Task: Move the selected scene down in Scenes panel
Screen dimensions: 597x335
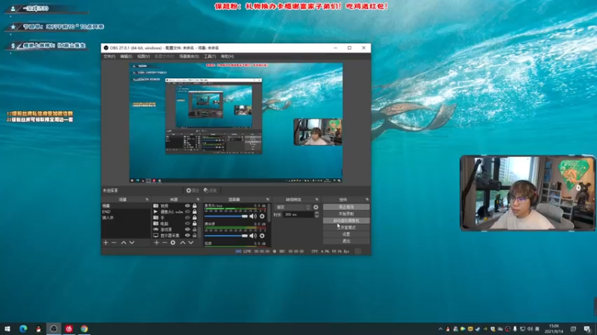Action: click(132, 243)
